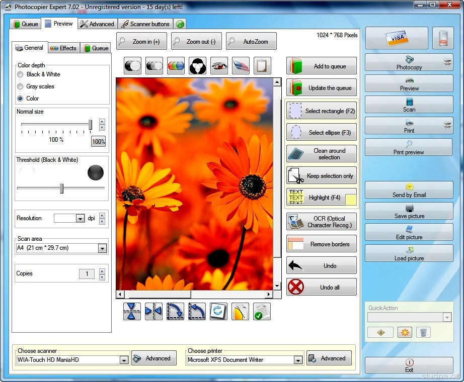
Task: Click the Remove borders button
Action: [322, 244]
